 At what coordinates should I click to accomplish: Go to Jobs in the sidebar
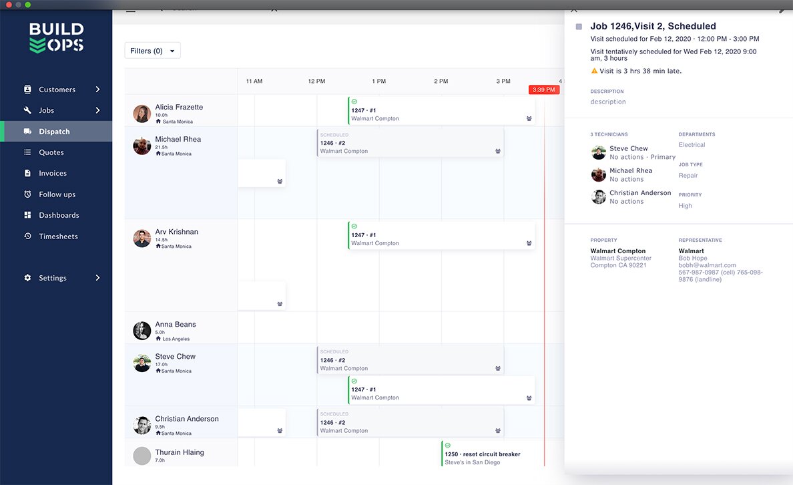pyautogui.click(x=56, y=110)
